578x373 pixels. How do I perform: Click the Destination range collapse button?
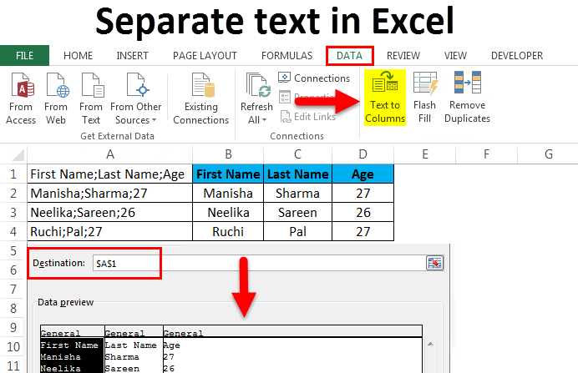(434, 263)
